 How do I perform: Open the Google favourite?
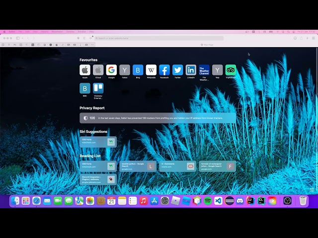111,70
